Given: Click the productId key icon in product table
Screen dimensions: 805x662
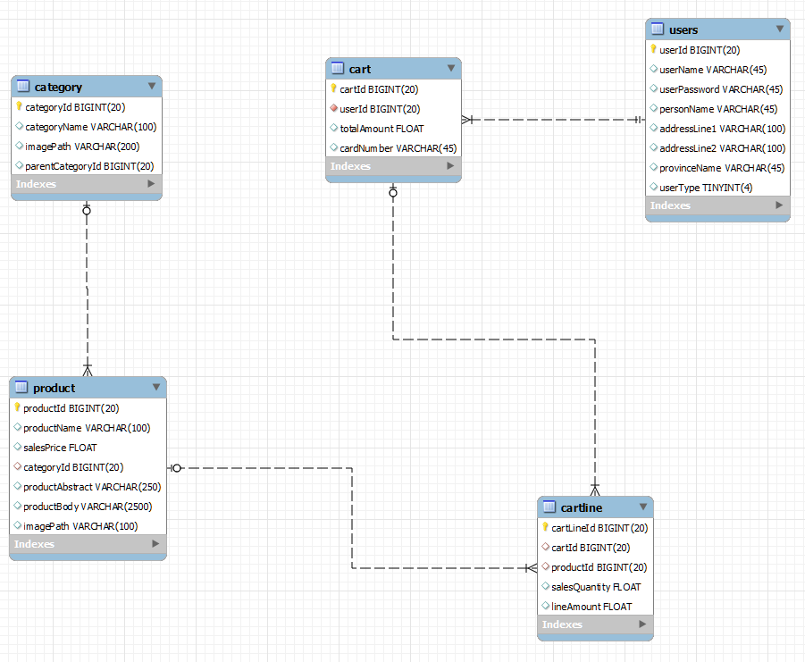Looking at the screenshot, I should [17, 408].
